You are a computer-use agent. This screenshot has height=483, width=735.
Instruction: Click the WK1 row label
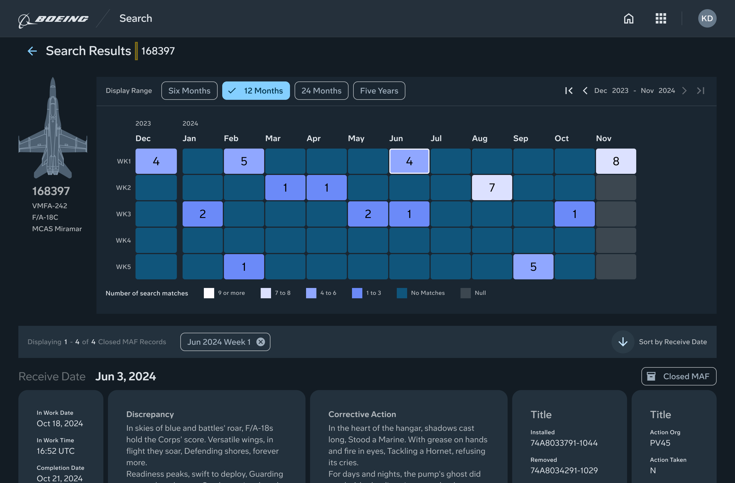point(124,161)
